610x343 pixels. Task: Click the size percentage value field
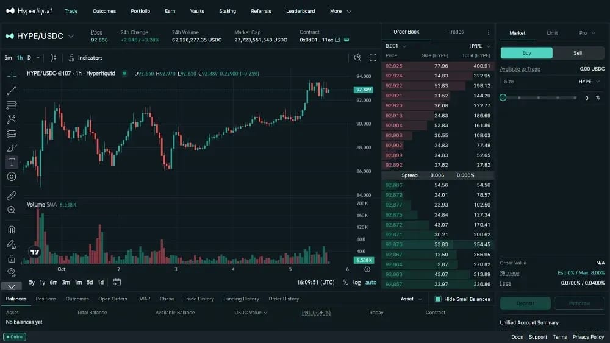click(x=591, y=98)
